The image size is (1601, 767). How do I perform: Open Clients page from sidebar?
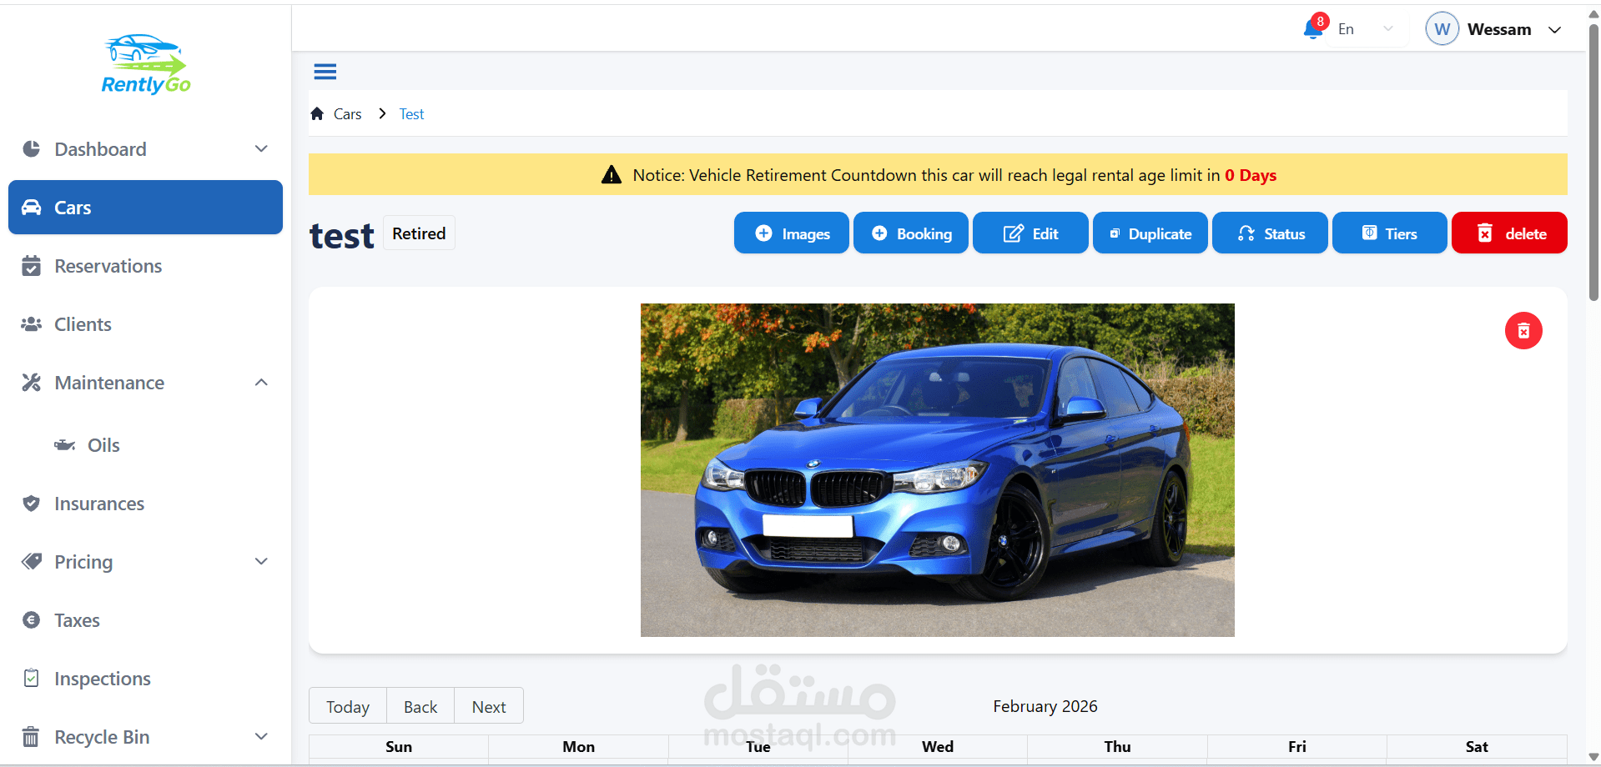(x=145, y=324)
